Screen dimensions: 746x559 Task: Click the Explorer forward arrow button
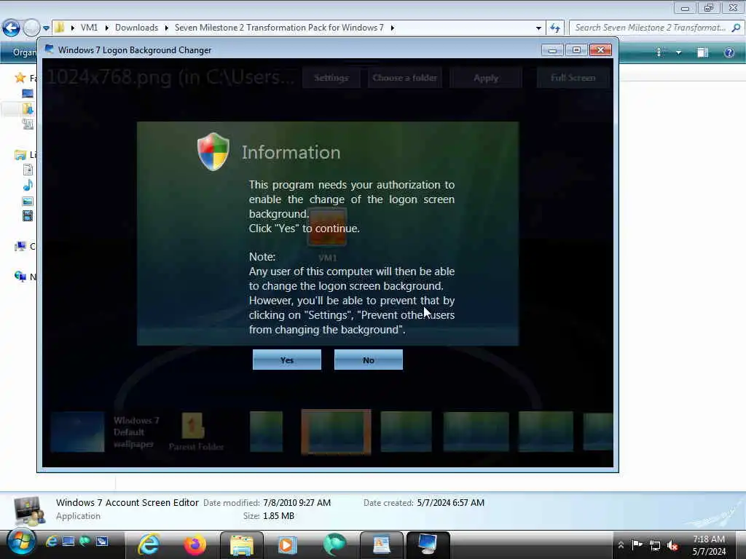coord(31,28)
